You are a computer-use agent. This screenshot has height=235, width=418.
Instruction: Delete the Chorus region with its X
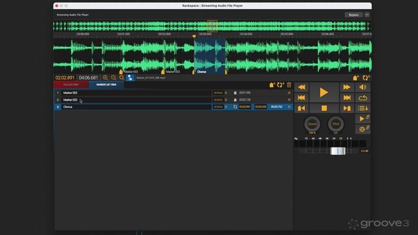[289, 107]
